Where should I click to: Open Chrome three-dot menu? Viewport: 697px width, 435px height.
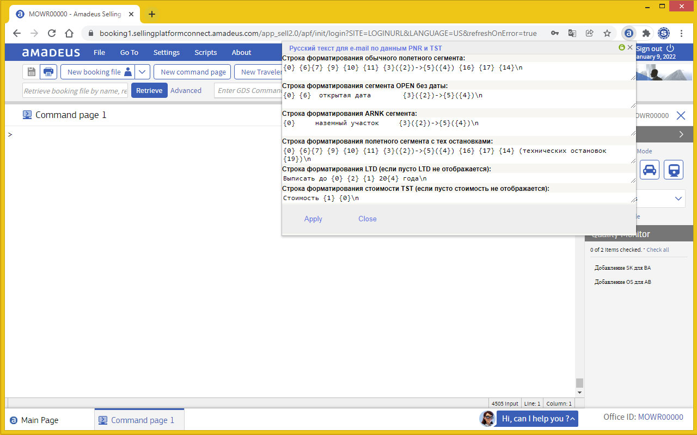point(682,33)
